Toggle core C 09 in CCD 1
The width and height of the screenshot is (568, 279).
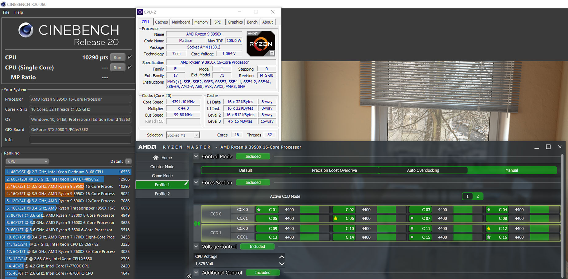267,229
